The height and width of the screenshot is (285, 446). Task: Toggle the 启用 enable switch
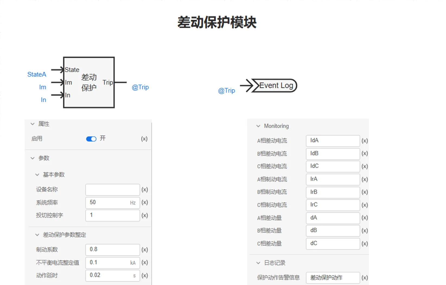pyautogui.click(x=91, y=139)
